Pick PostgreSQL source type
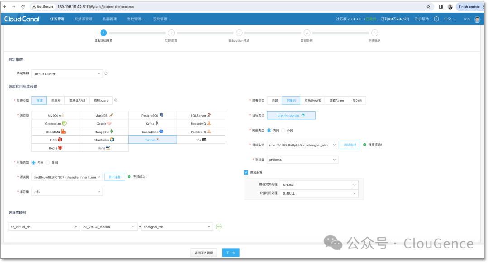Image resolution: width=489 pixels, height=263 pixels. point(152,115)
